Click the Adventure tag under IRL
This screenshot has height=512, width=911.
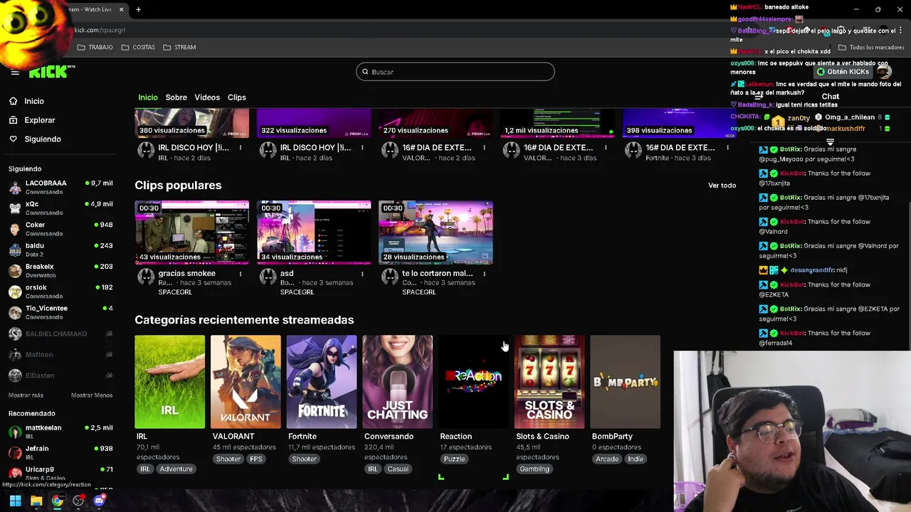176,469
